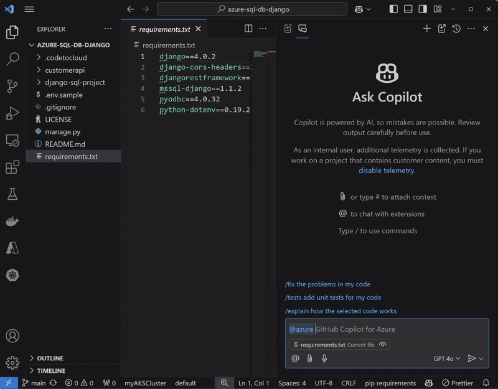
Task: Open Copilot status bar icon
Action: [x=429, y=383]
